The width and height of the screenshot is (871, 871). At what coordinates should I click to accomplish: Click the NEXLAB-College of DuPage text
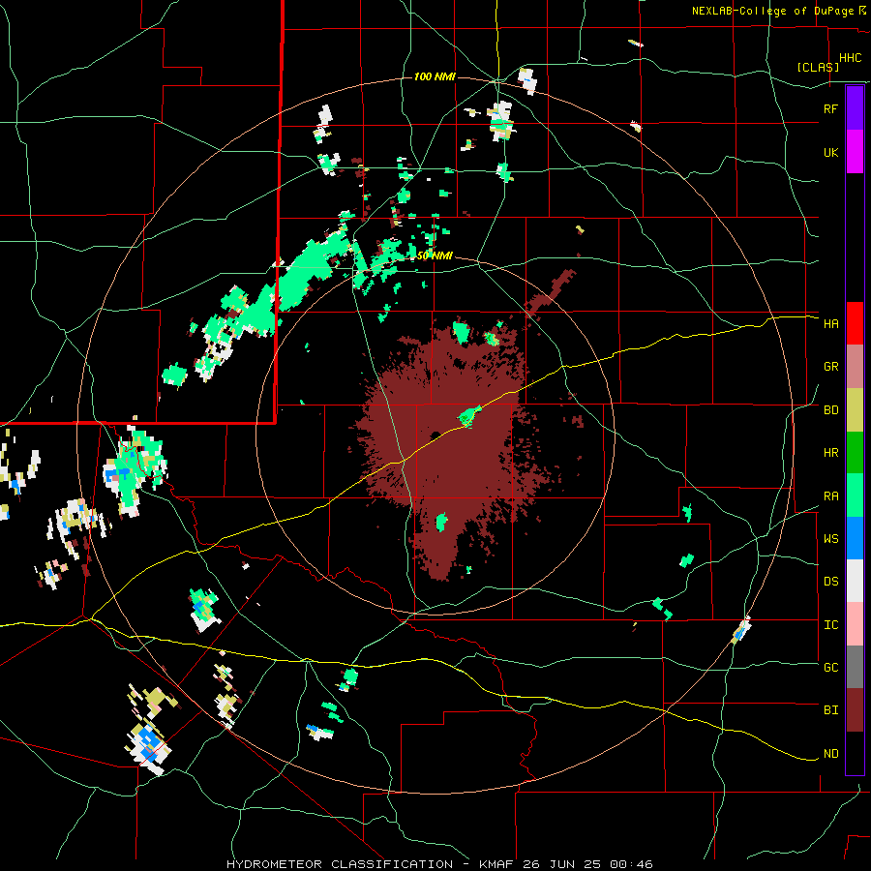click(772, 11)
